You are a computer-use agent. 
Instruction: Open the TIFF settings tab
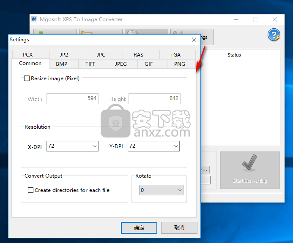(93, 64)
